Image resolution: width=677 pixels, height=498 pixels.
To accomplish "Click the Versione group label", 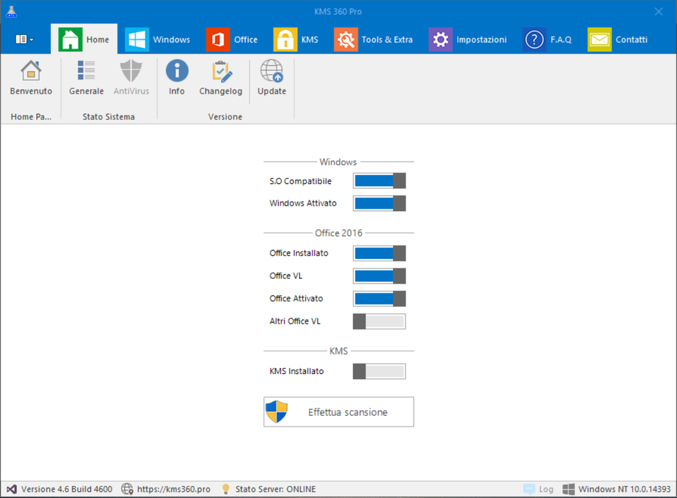I will click(x=225, y=116).
